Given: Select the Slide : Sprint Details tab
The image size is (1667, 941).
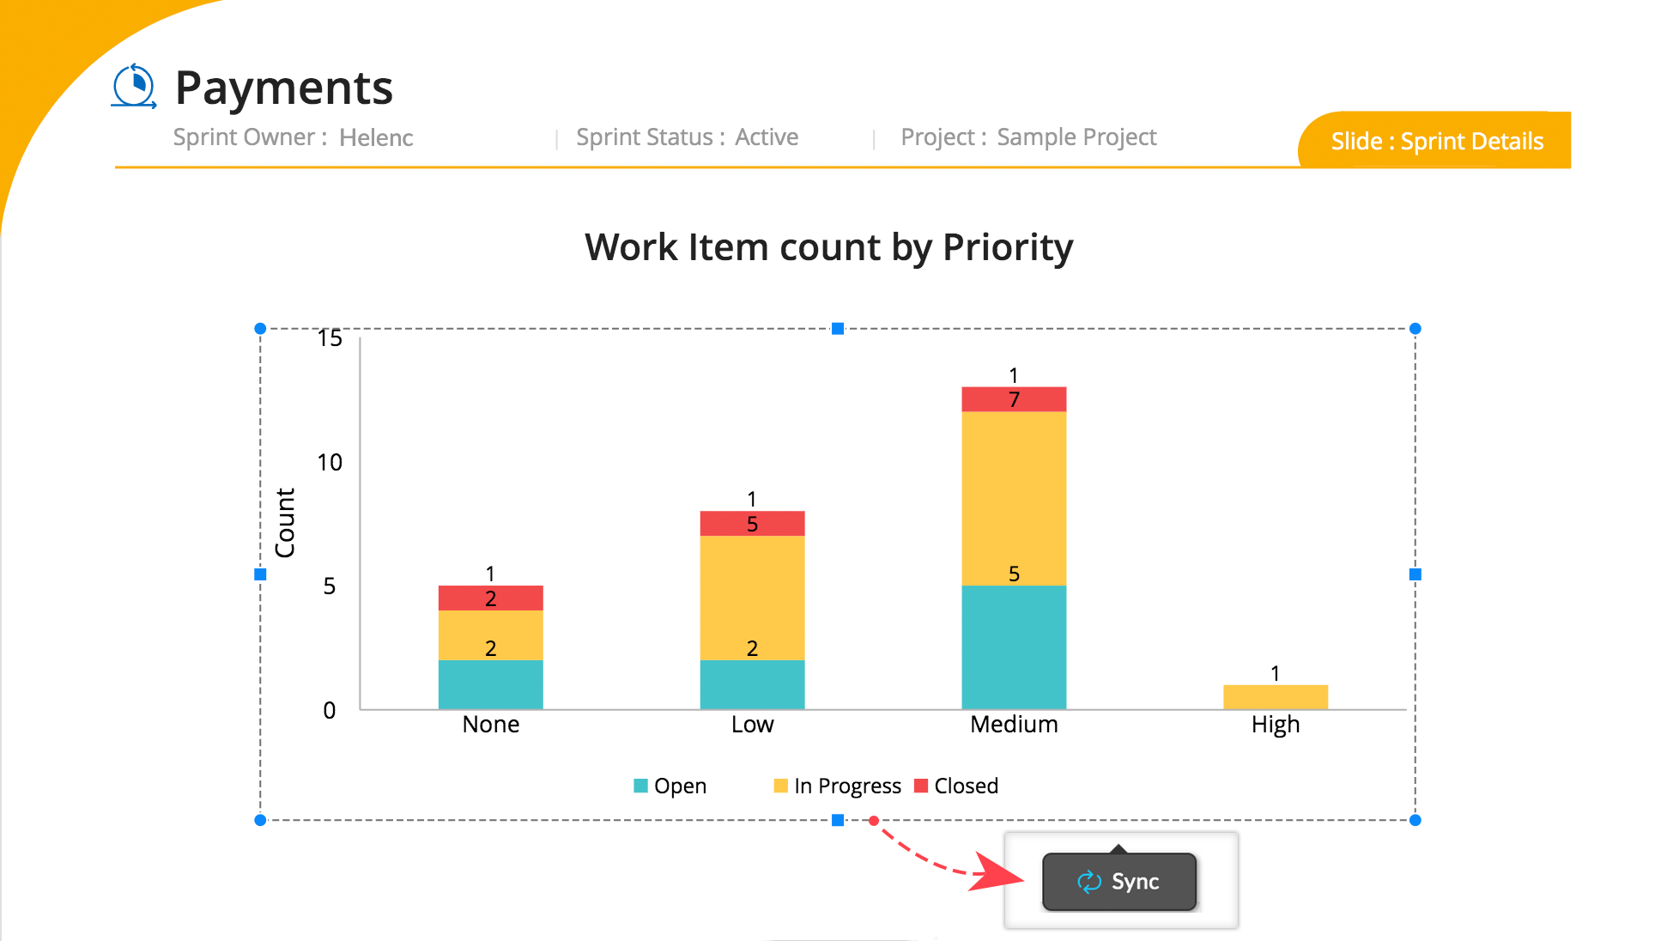Looking at the screenshot, I should pyautogui.click(x=1436, y=141).
